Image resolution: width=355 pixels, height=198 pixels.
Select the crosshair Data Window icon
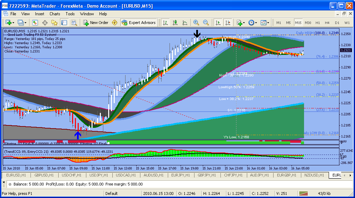(x=45, y=23)
